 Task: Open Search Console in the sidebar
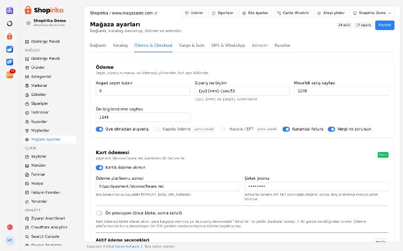point(50,236)
